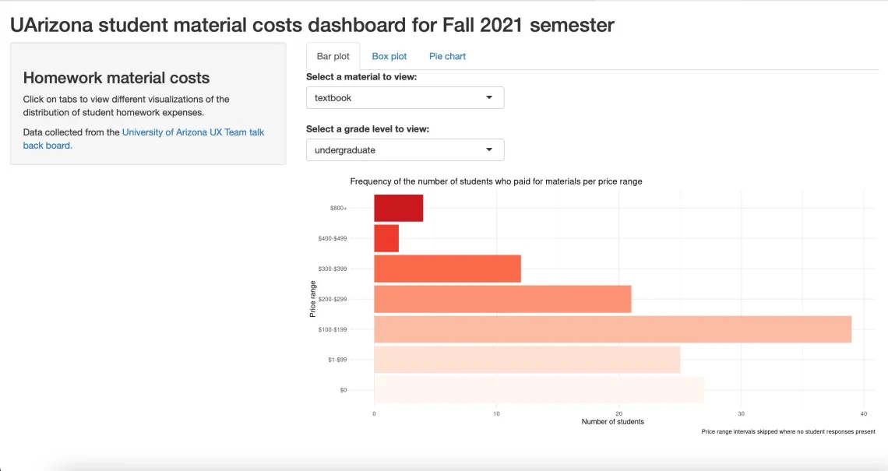888x471 pixels.
Task: Expand the grade level dropdown
Action: 404,149
